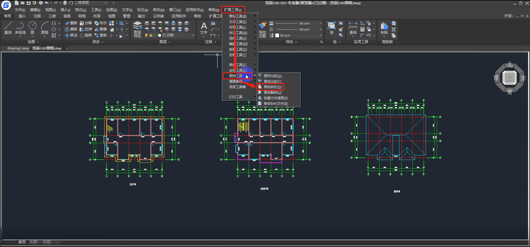Select the 多段线 polyline tool
The image size is (530, 247).
[20, 28]
